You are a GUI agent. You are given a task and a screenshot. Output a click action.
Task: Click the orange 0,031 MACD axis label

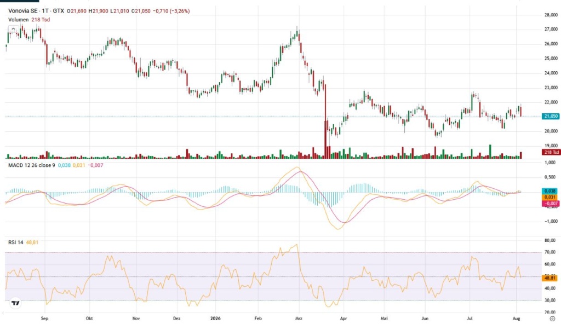coord(550,198)
